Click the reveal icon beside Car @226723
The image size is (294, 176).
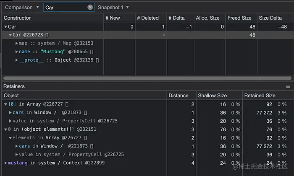47,35
